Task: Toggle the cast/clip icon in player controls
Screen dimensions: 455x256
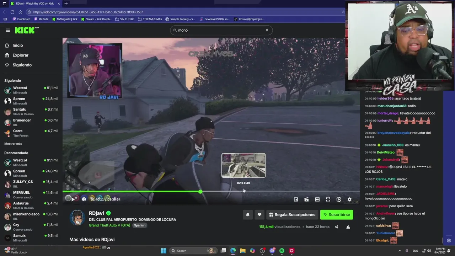Action: pos(306,199)
